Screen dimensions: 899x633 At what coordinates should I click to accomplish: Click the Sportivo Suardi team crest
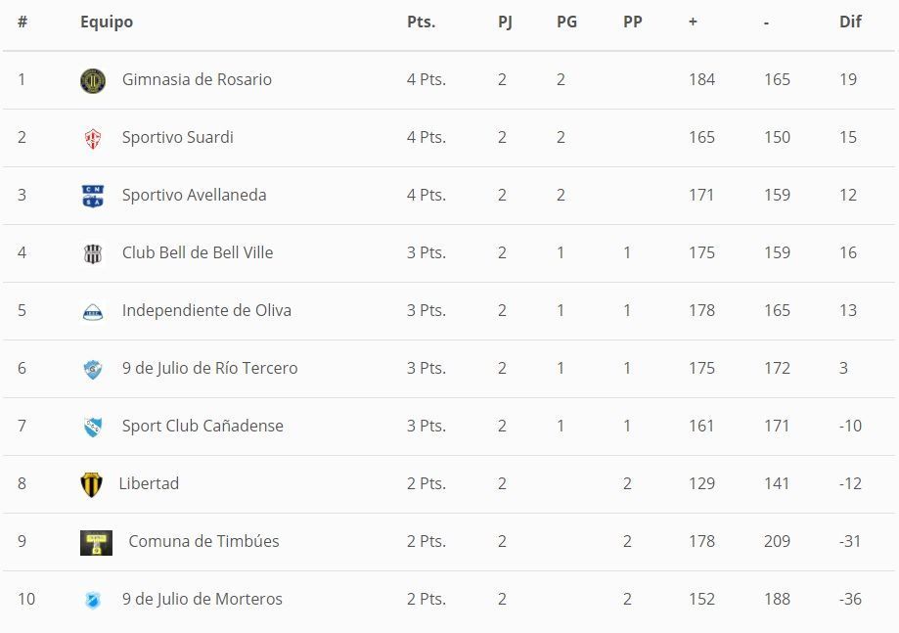tap(93, 138)
